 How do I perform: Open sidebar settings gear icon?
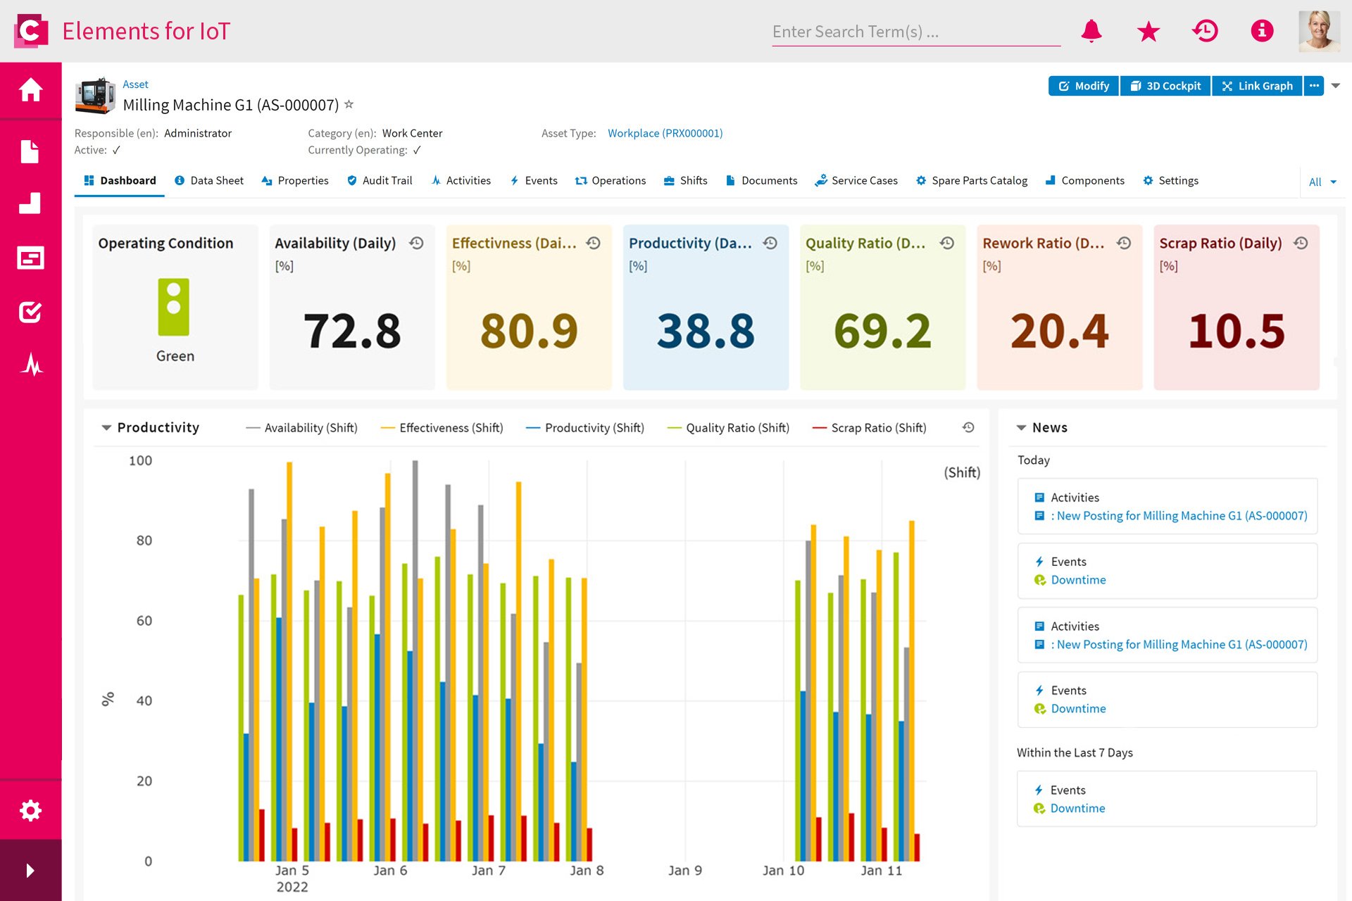click(30, 810)
